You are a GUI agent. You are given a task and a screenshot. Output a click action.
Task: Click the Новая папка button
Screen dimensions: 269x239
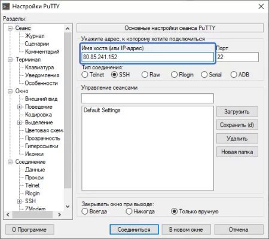[237, 152]
